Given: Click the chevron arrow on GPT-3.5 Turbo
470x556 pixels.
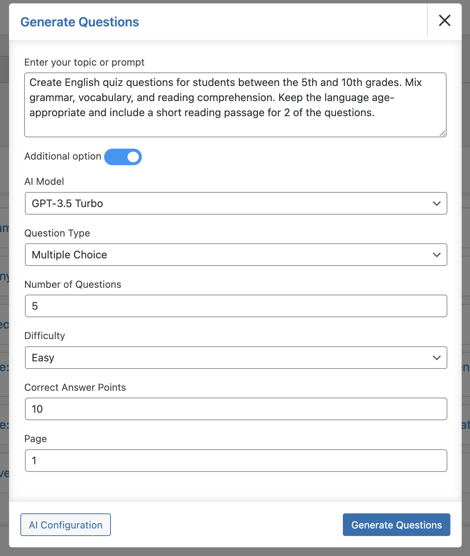Looking at the screenshot, I should click(x=436, y=204).
